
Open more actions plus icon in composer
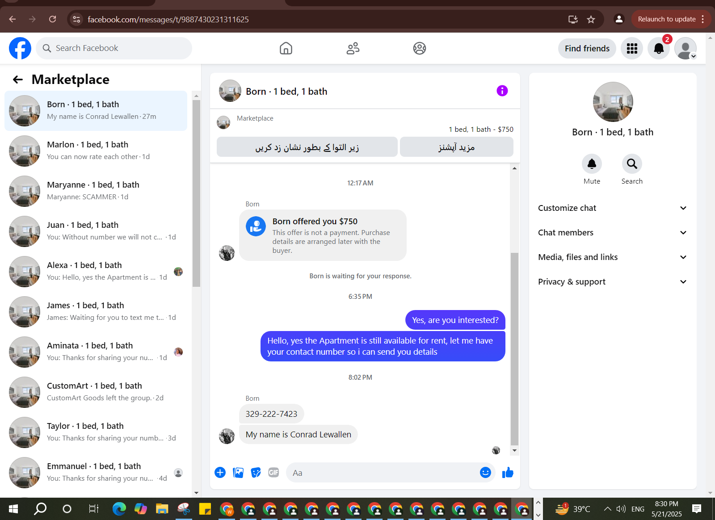tap(220, 472)
